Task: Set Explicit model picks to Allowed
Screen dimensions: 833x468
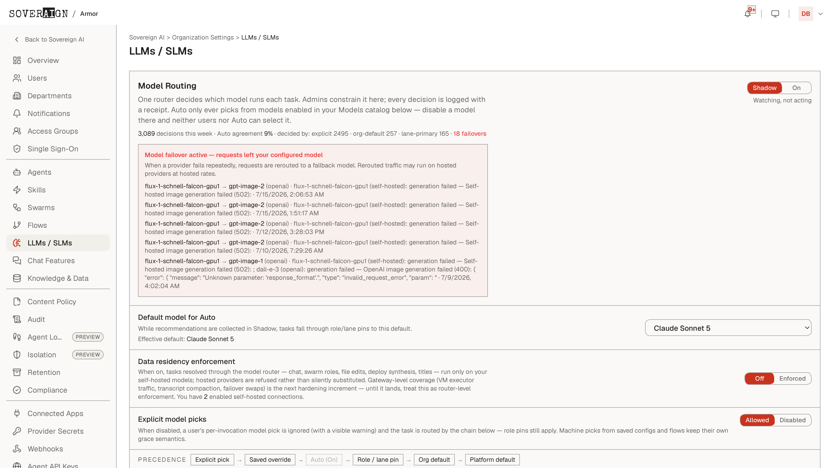Action: (757, 420)
